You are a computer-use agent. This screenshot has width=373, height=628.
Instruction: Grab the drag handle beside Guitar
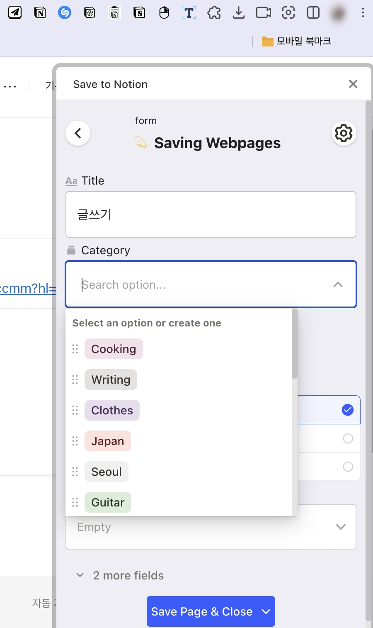pos(75,502)
